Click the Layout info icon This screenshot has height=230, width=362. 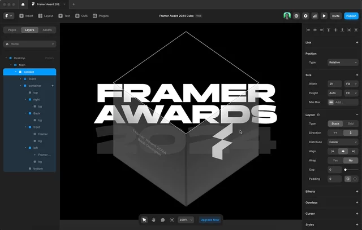coord(318,115)
